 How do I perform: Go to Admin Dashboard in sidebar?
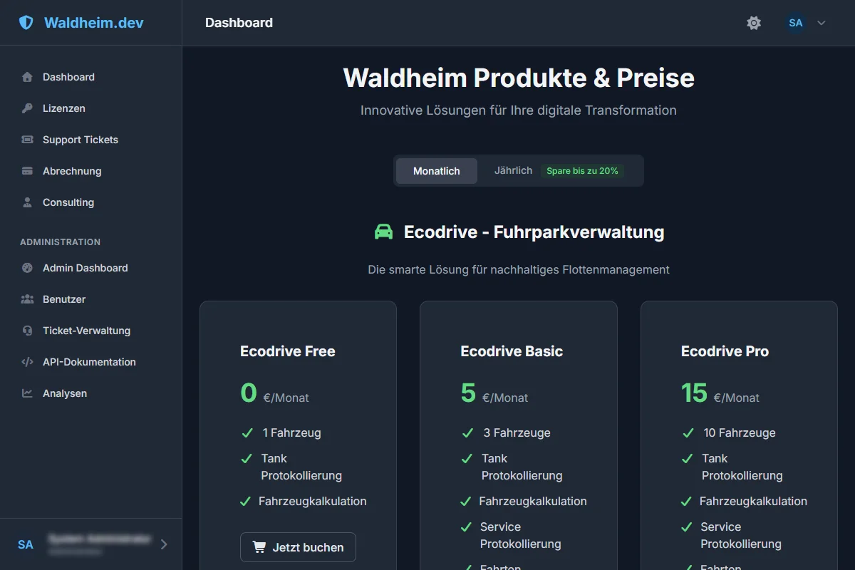(x=85, y=268)
